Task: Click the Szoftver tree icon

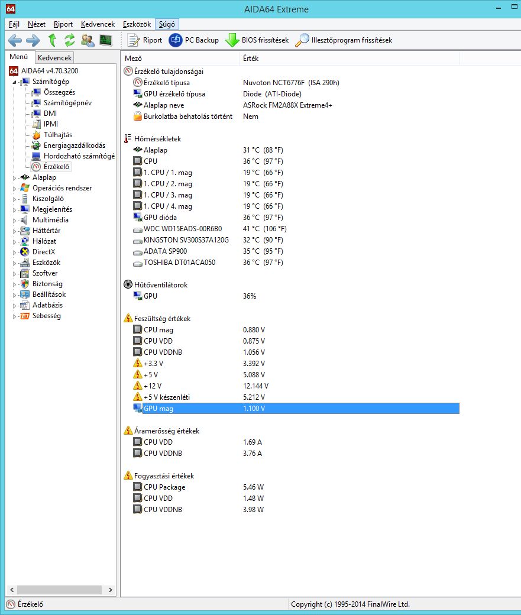Action: (25, 273)
